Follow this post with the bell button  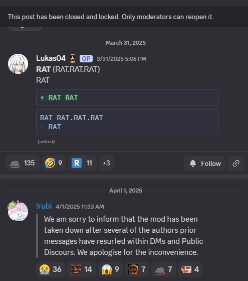click(x=205, y=163)
